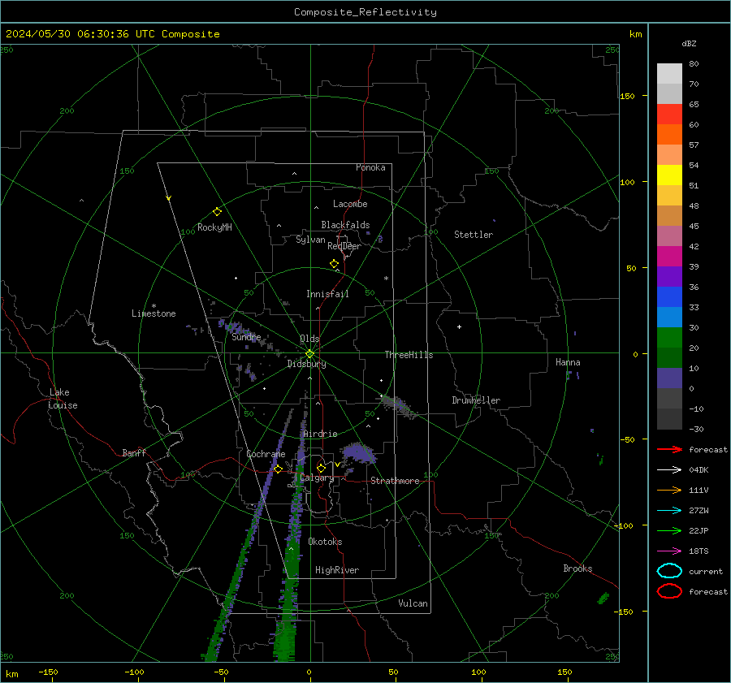Screen dimensions: 731x683
Task: Click the red forecast arrow in legend
Action: [669, 449]
